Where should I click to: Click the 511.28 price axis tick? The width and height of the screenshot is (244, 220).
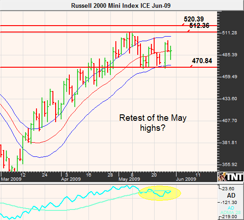(229, 33)
